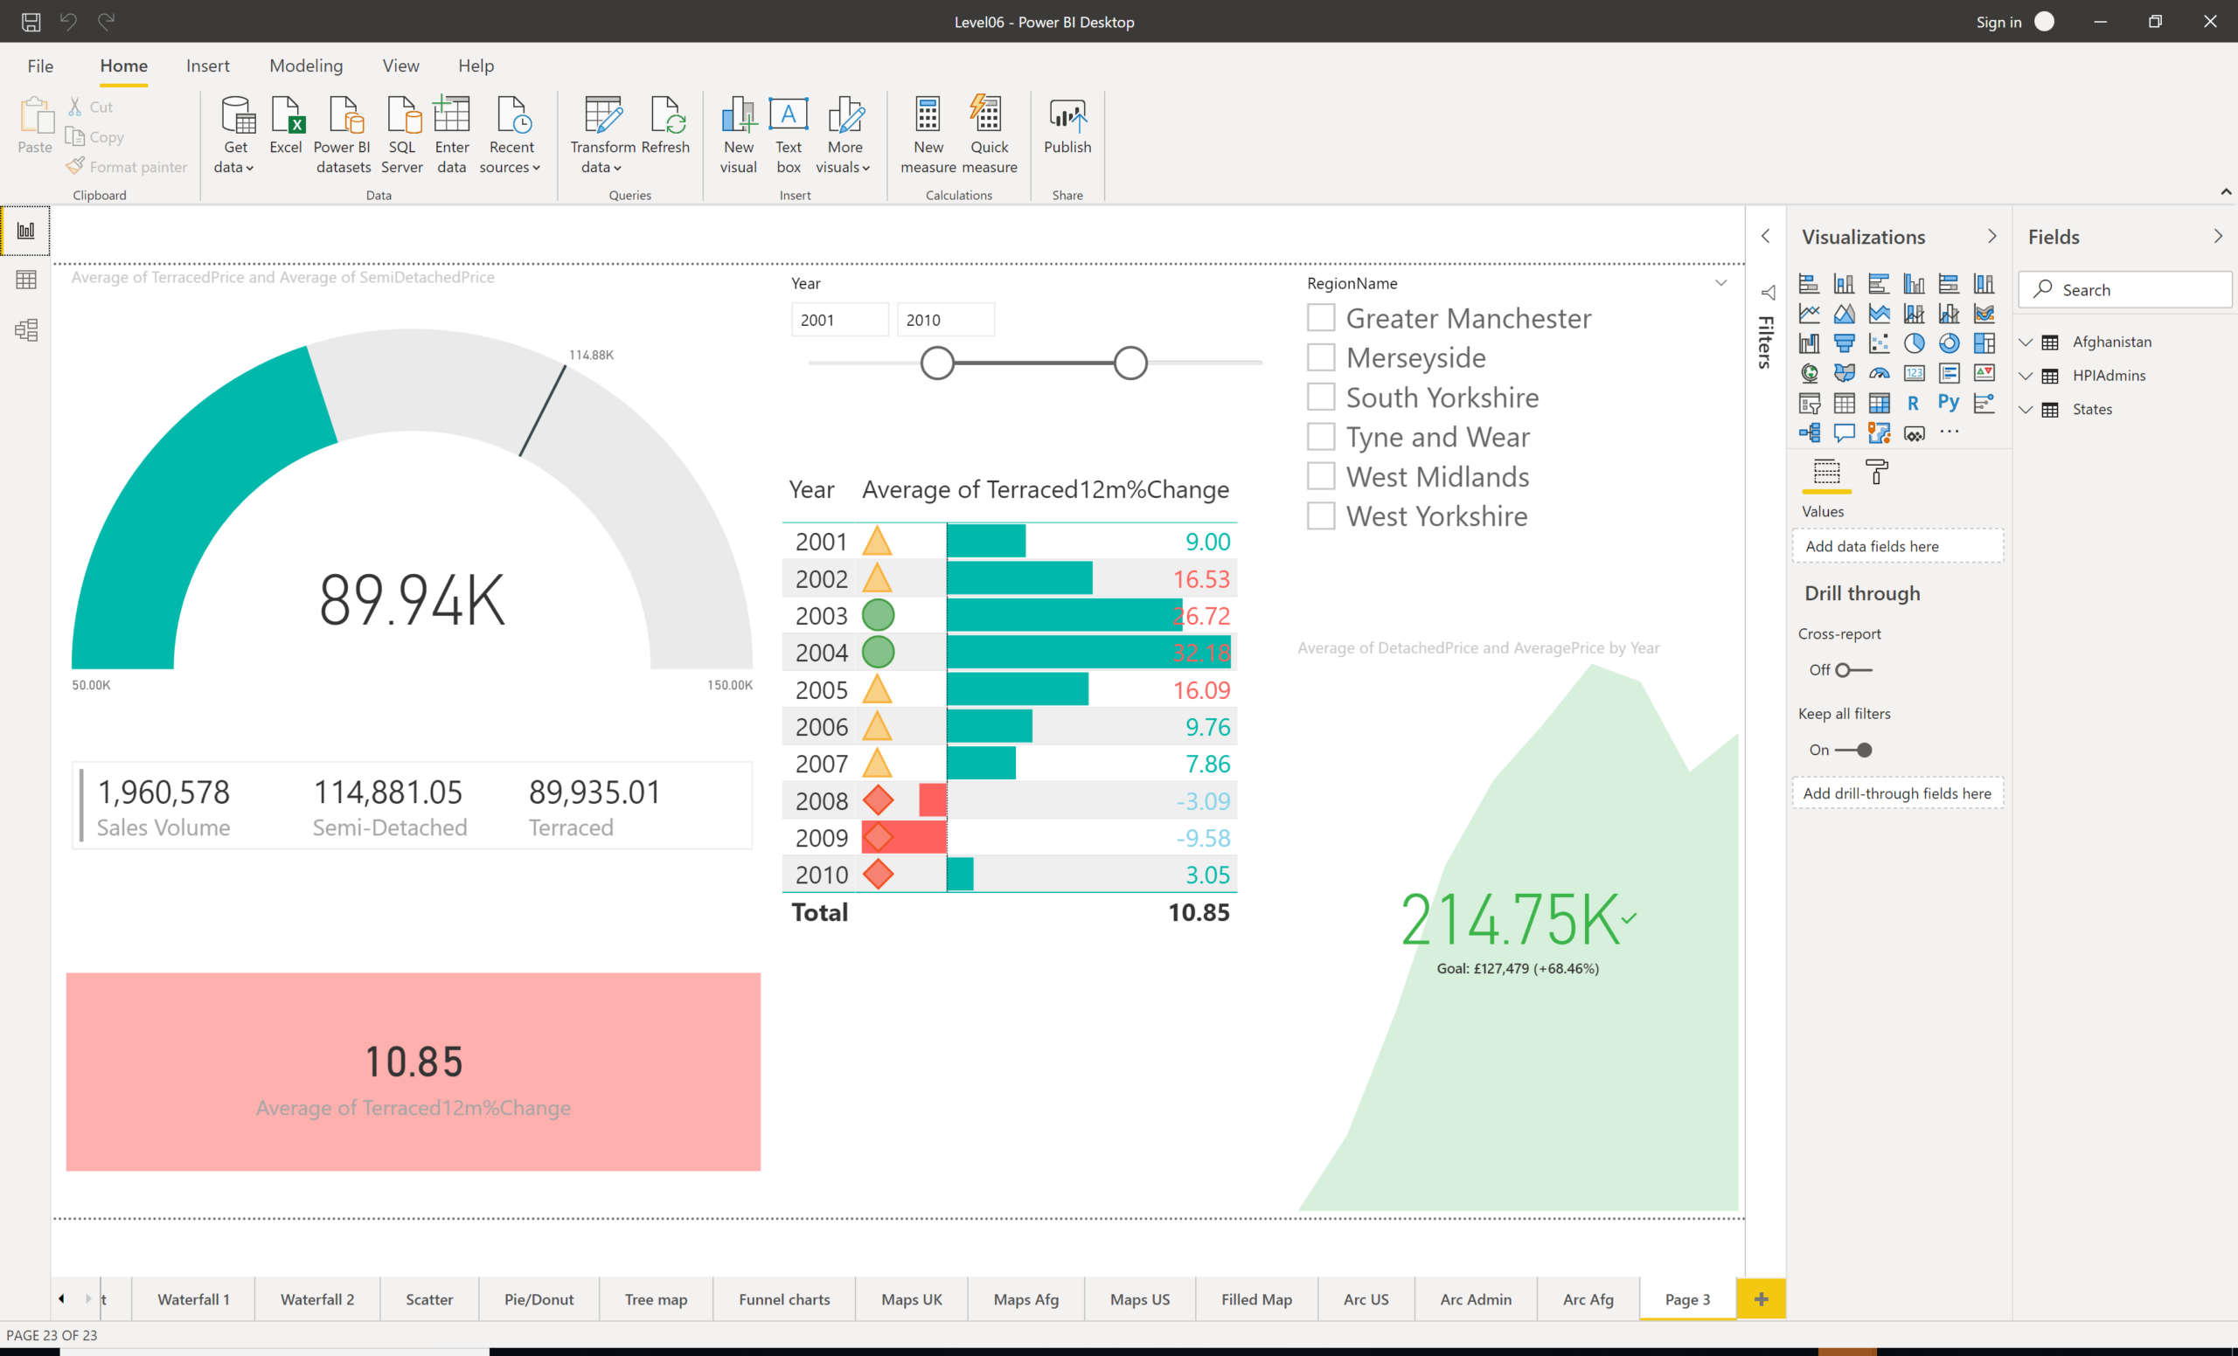Screen dimensions: 2238x1356
Task: Add a new page with plus button
Action: 1761,1299
